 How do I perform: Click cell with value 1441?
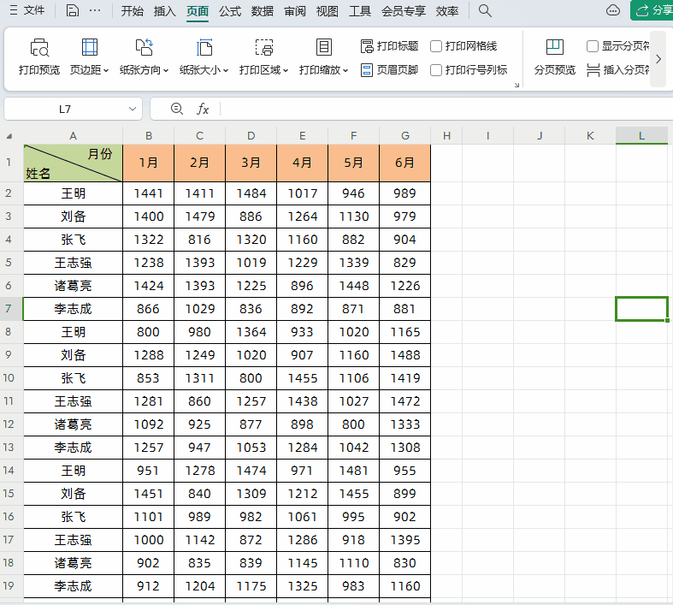point(148,193)
